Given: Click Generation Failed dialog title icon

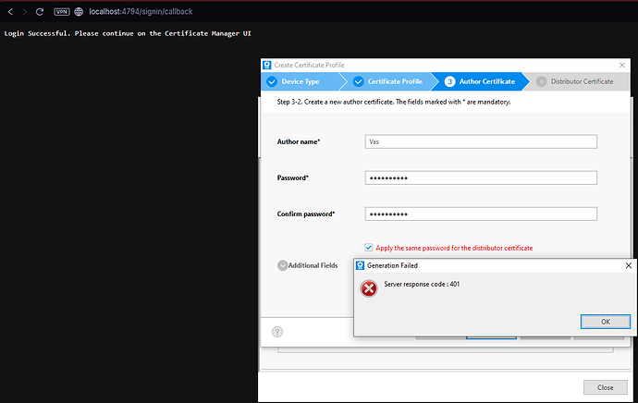Looking at the screenshot, I should point(360,265).
